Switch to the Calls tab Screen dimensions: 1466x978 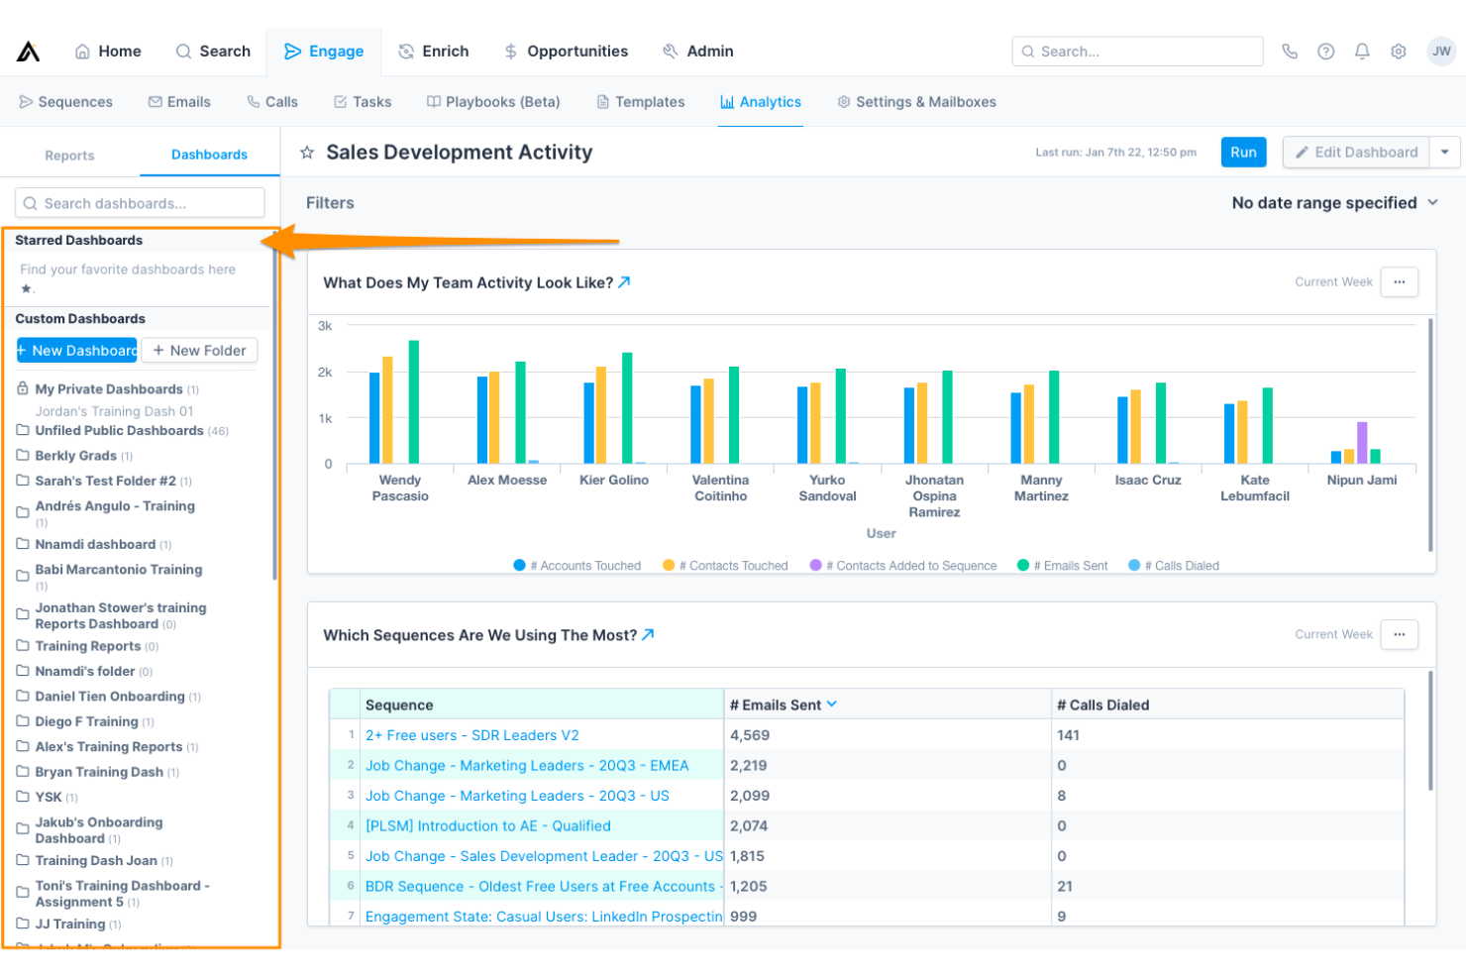click(272, 102)
